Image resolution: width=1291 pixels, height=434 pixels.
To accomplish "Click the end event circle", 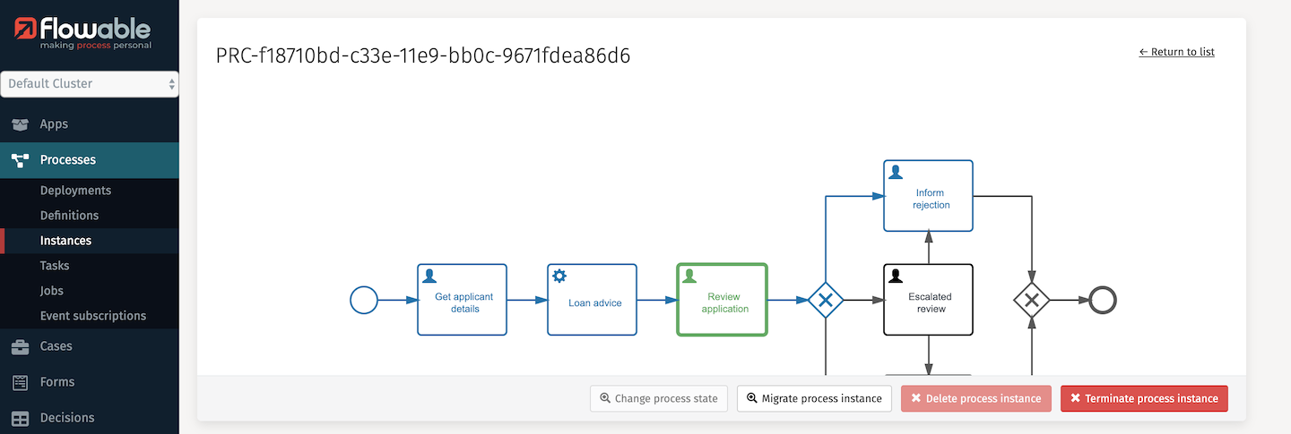I will coord(1103,300).
